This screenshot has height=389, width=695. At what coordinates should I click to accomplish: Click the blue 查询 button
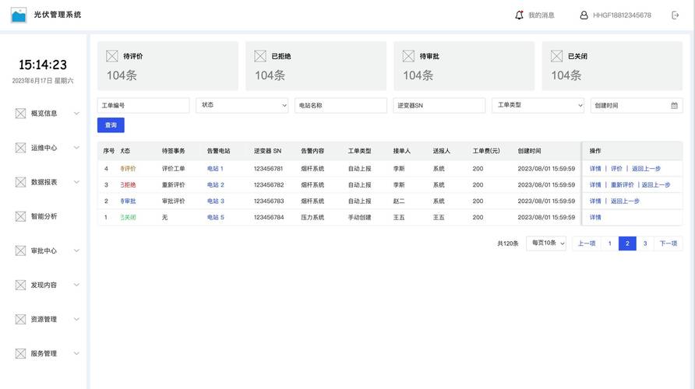111,125
